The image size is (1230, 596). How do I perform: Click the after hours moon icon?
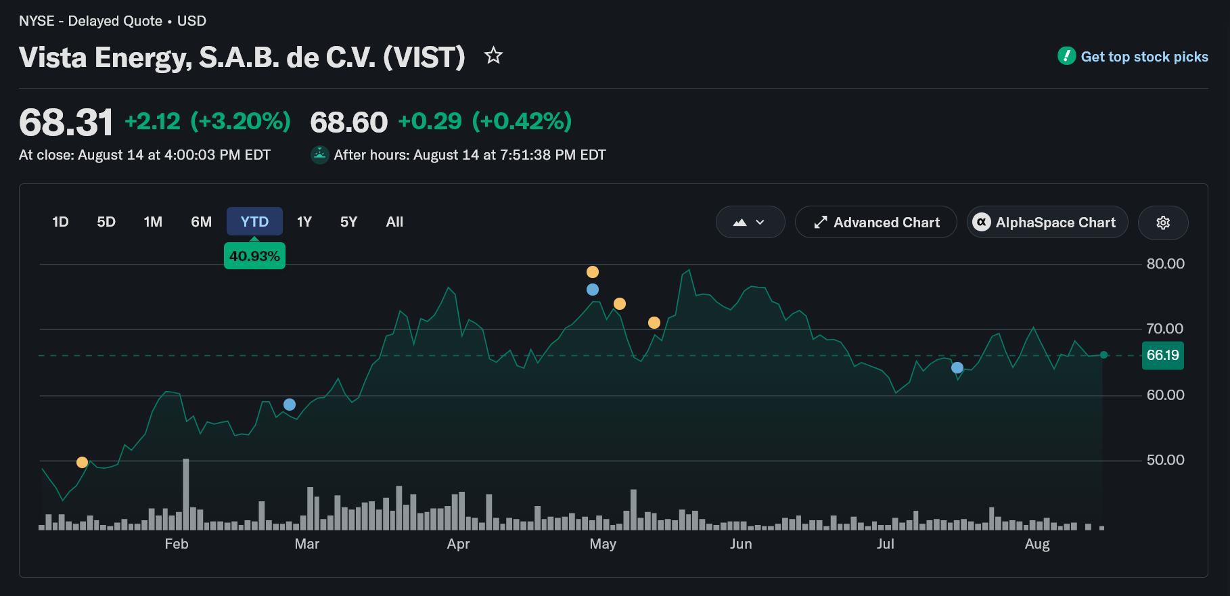pyautogui.click(x=320, y=155)
